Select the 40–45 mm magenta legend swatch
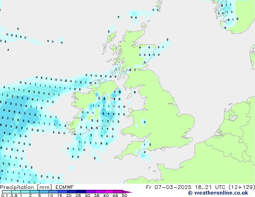255x197 pixels. pos(109,192)
